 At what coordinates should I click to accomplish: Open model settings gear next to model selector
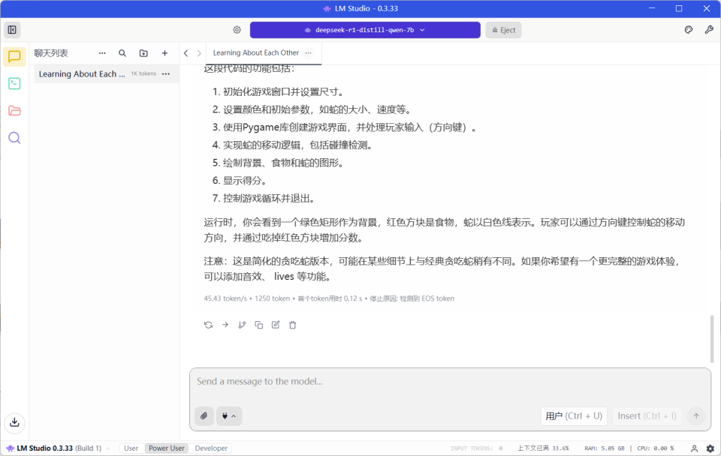pyautogui.click(x=237, y=30)
